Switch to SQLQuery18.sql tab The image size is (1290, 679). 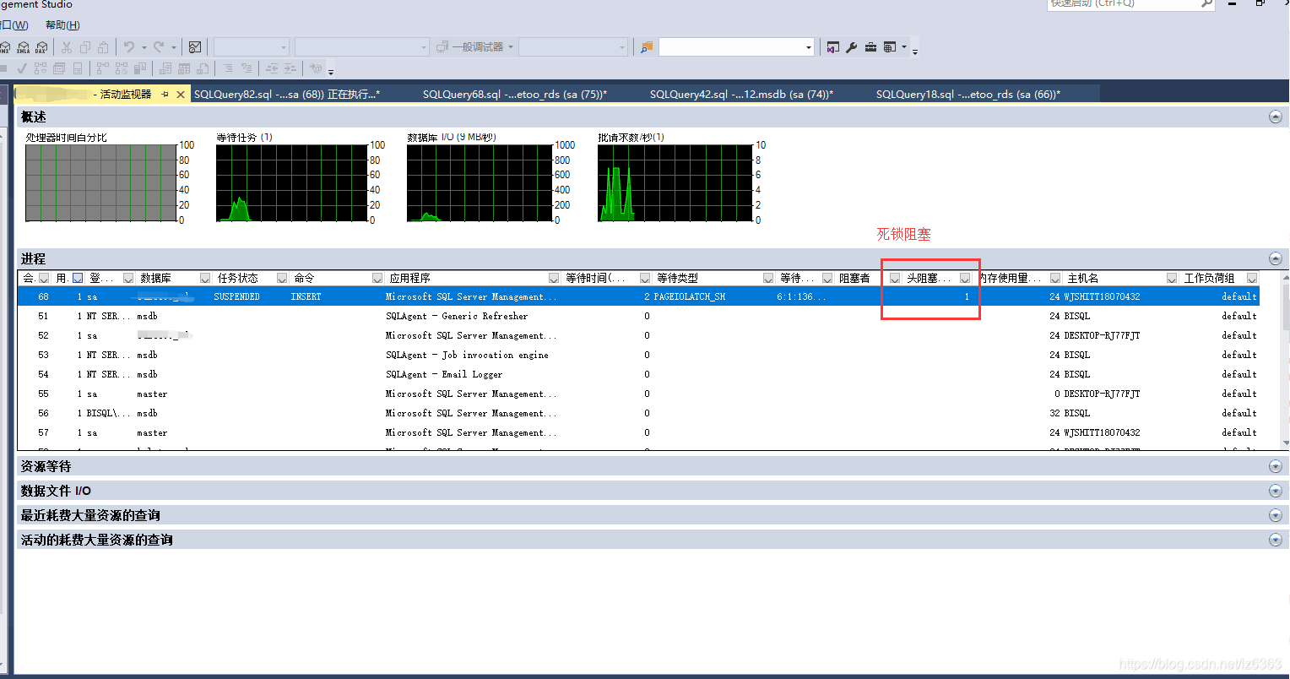pos(967,95)
